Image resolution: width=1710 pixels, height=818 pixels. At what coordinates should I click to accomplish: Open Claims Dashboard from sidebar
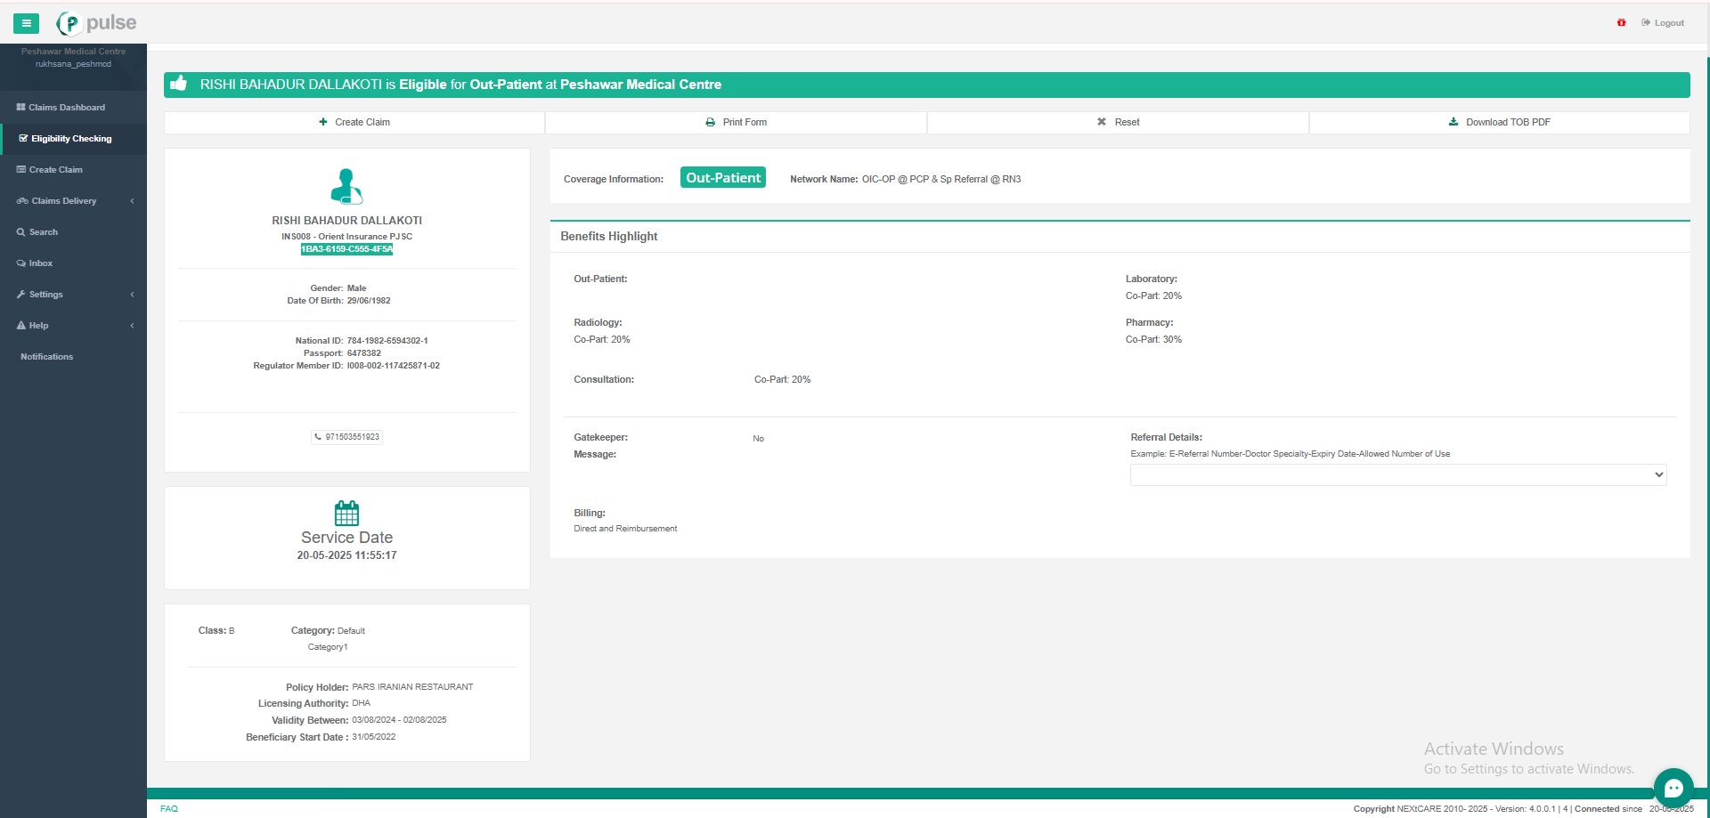[x=66, y=108]
